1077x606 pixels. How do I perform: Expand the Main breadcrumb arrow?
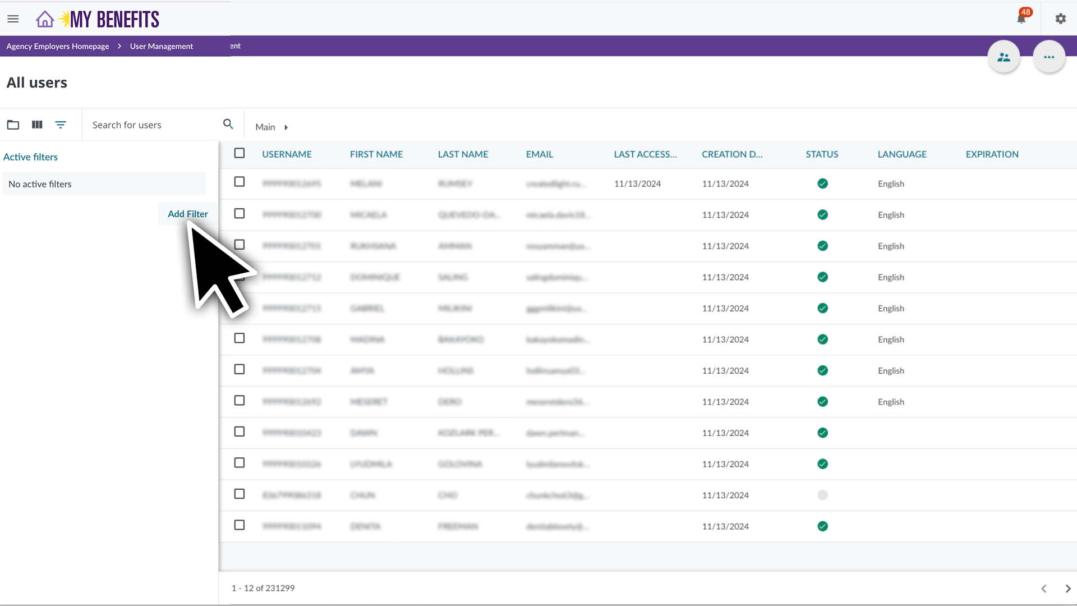pos(286,127)
